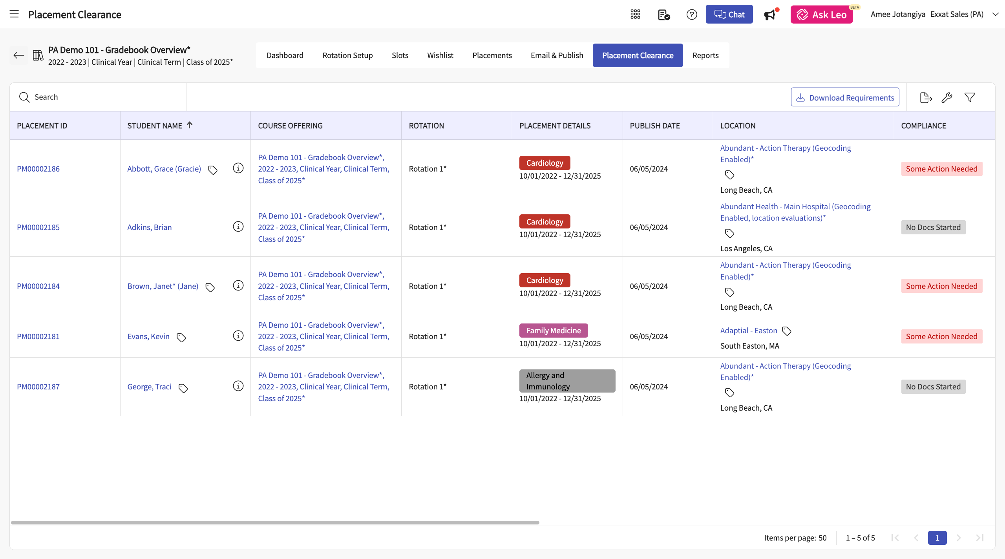Open placement PM00002184 link

(x=38, y=286)
